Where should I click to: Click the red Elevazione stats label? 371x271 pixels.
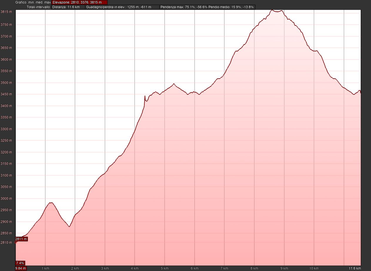point(79,2)
